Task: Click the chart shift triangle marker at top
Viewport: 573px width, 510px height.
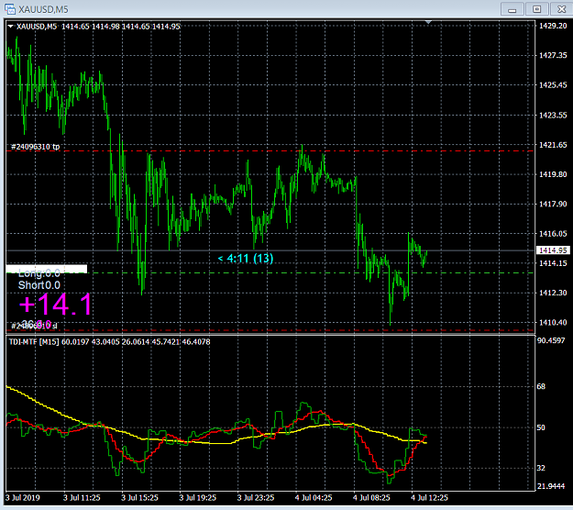Action: 428,22
